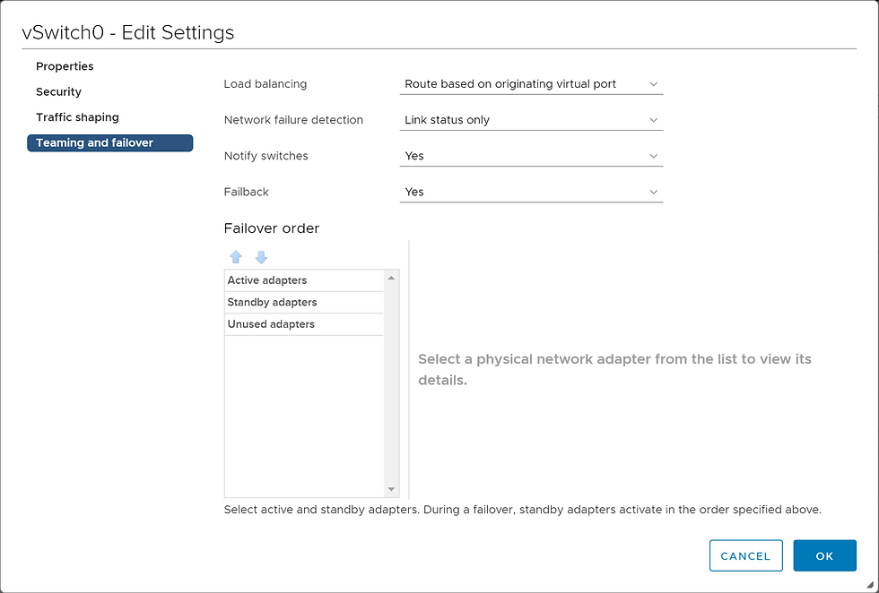Open the Load balancing dropdown
This screenshot has width=879, height=593.
coord(530,84)
